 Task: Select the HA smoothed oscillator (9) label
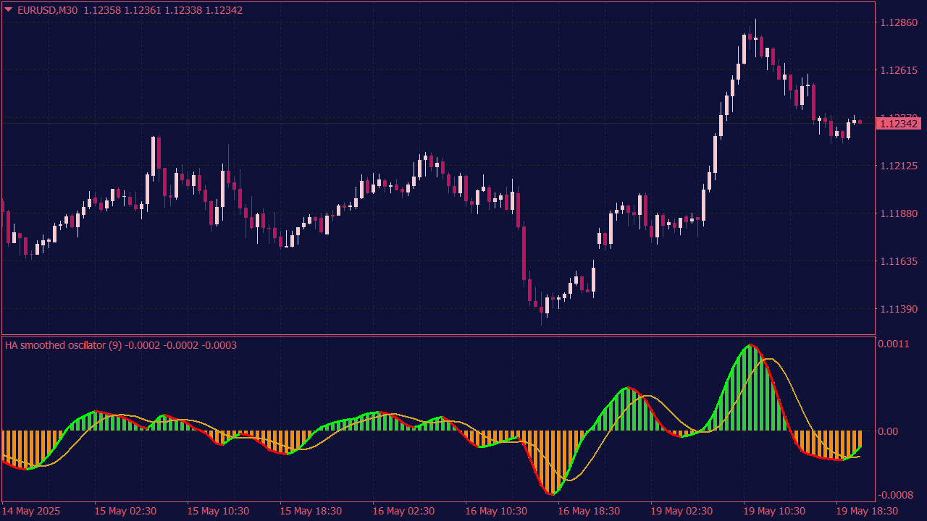pos(63,346)
